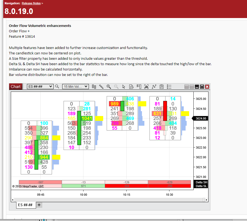
Task: Open the chart Properties list icon
Action: [169, 87]
